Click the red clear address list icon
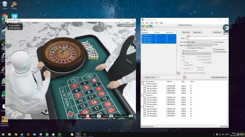This screenshot has width=245, height=137. 185,77
